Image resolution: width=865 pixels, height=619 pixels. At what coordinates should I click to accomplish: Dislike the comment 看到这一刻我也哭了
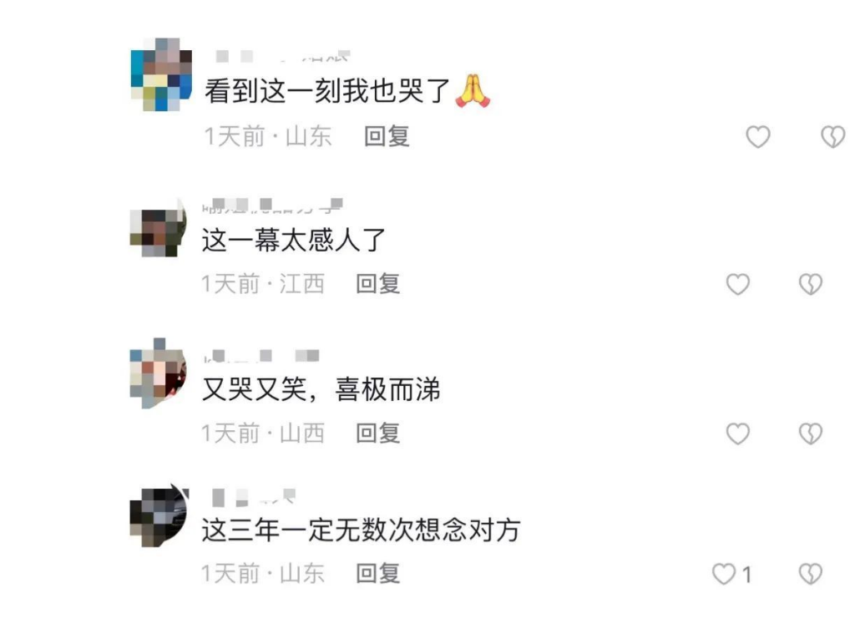(x=832, y=136)
